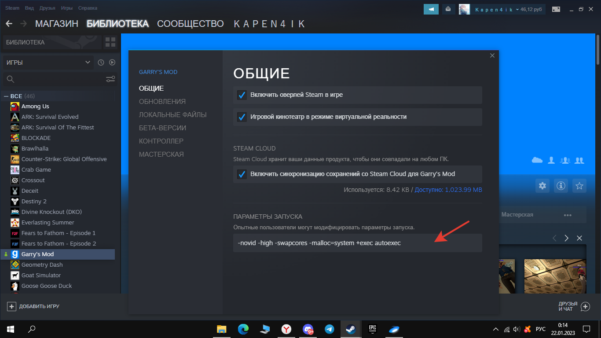Show hidden system tray icons
The width and height of the screenshot is (601, 338).
click(x=496, y=329)
